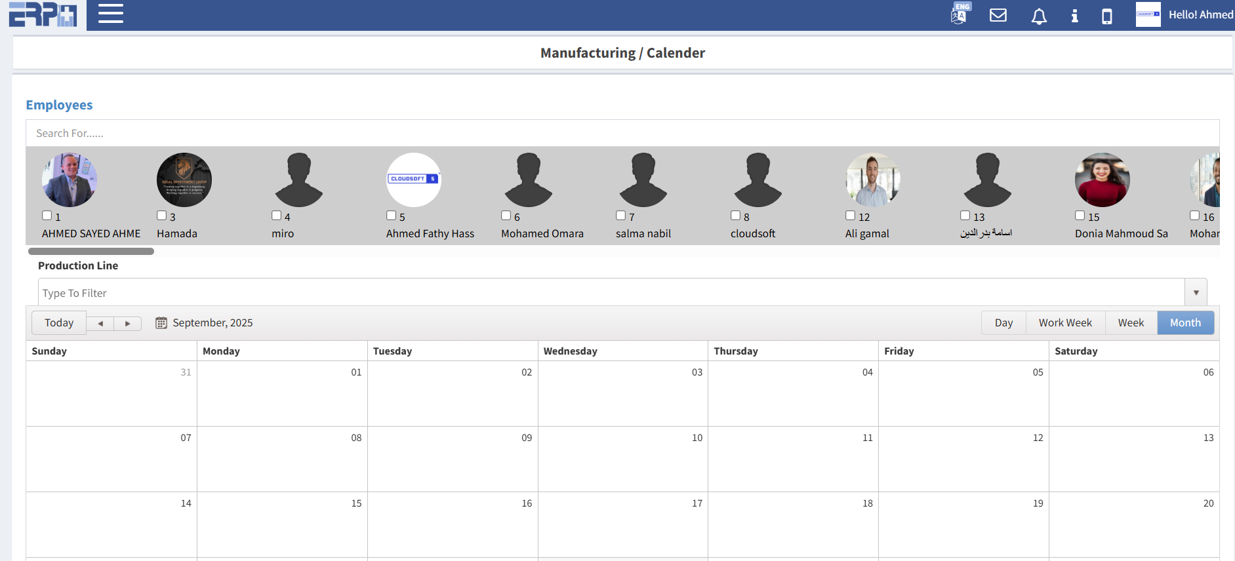
Task: Open the mail envelope icon
Action: tap(998, 15)
